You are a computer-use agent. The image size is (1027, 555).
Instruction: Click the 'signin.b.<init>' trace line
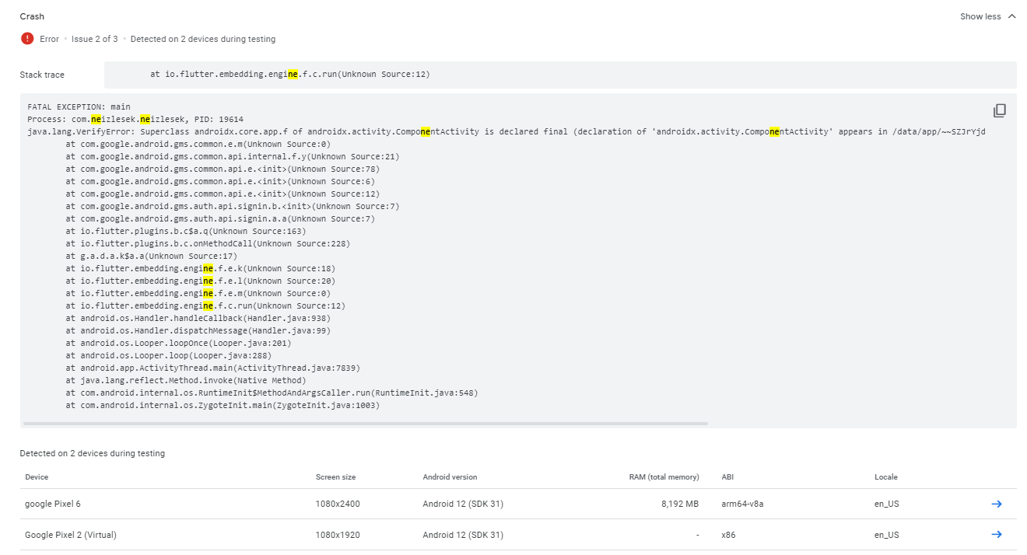[232, 206]
